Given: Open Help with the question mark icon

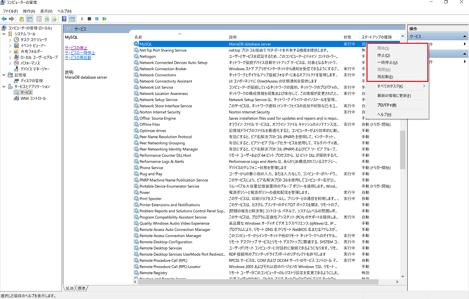Looking at the screenshot, I should (64, 19).
